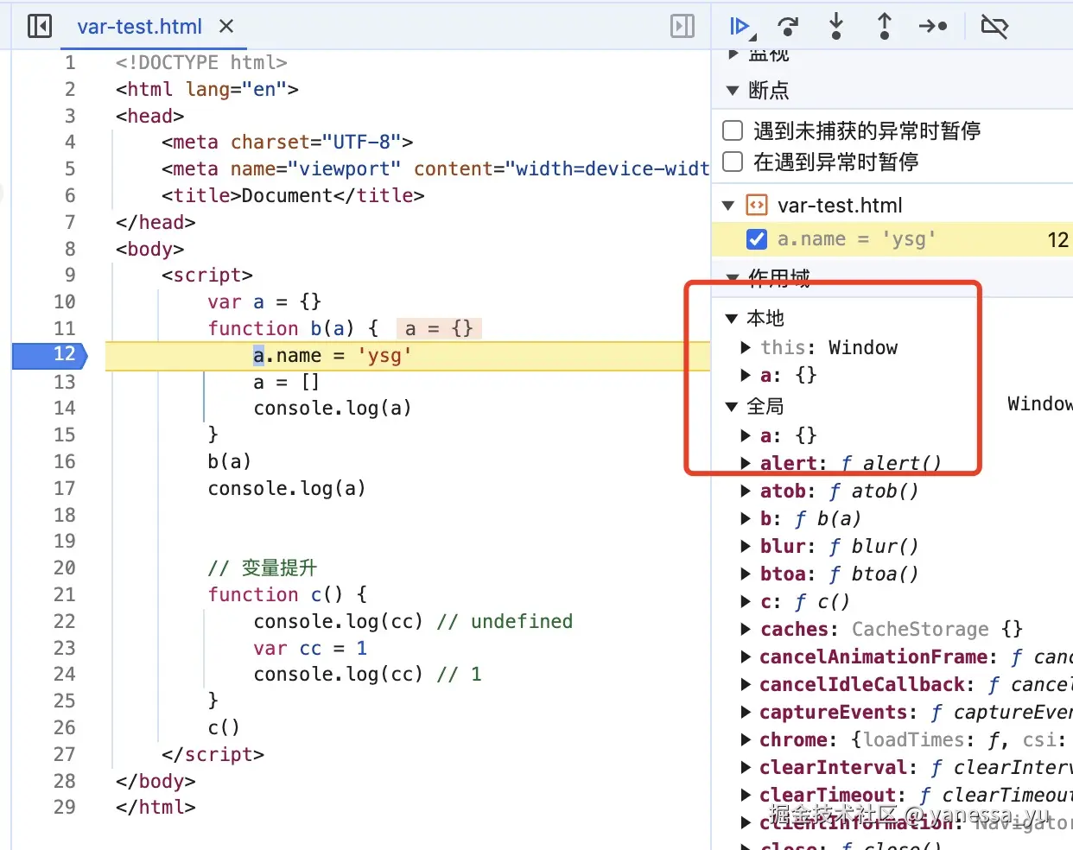
Task: Expand this: Window entry
Action: point(746,347)
